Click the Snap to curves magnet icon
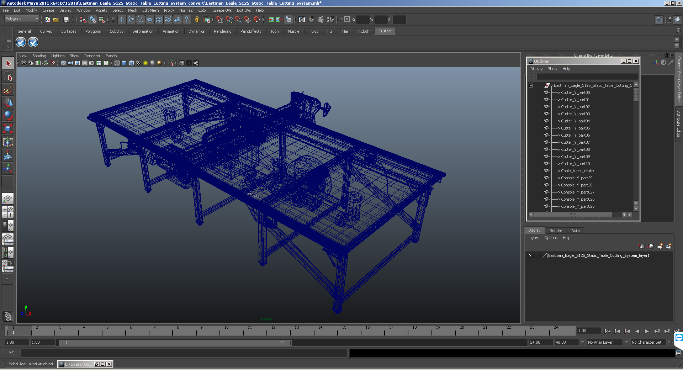Image resolution: width=683 pixels, height=370 pixels. (x=229, y=20)
